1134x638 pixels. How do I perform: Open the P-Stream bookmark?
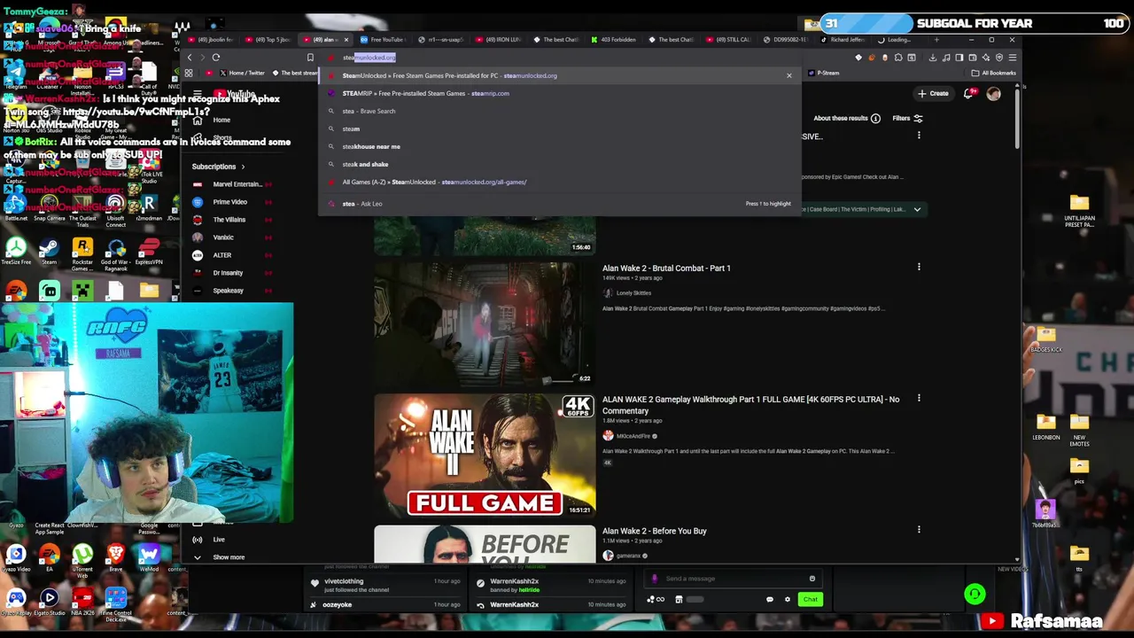click(x=824, y=73)
